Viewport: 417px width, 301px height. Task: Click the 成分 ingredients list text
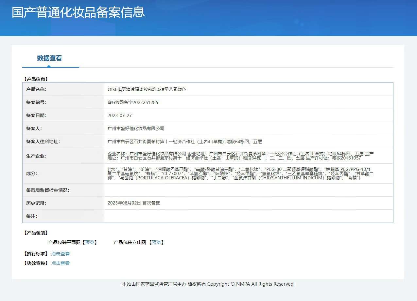(x=240, y=173)
